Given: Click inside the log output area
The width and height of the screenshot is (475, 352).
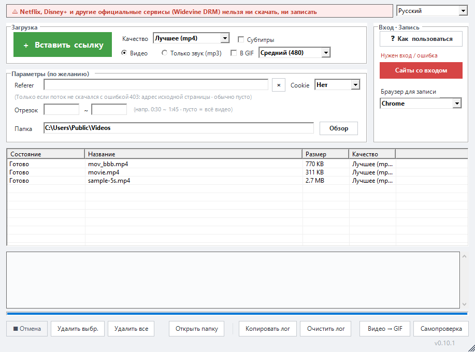Looking at the screenshot, I should click(x=233, y=280).
